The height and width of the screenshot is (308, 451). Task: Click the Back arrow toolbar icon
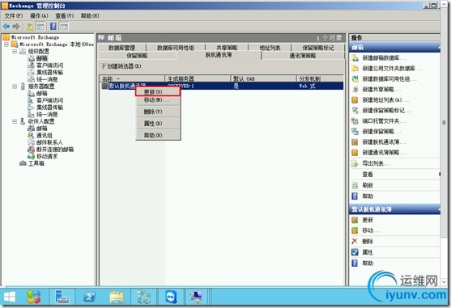(6, 27)
